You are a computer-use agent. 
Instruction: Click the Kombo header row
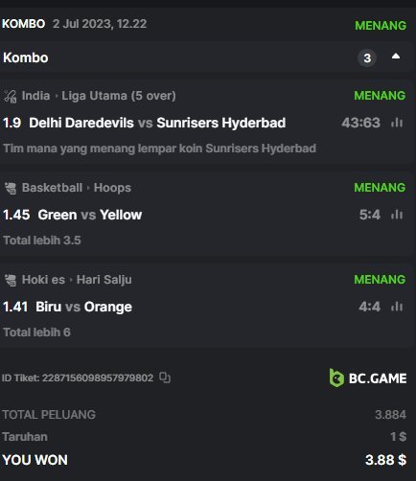point(206,57)
